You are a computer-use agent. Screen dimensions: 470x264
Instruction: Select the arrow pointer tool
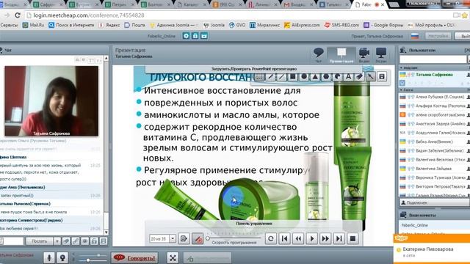coord(371,77)
